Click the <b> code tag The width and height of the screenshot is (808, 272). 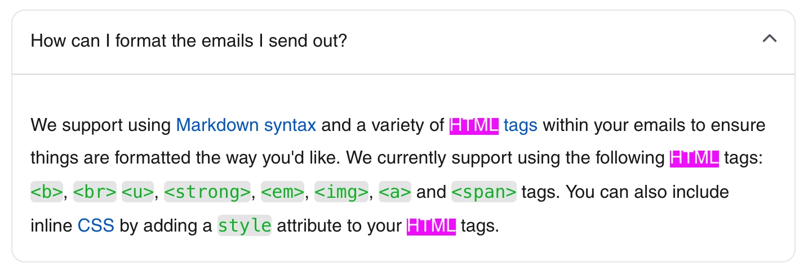pyautogui.click(x=47, y=192)
